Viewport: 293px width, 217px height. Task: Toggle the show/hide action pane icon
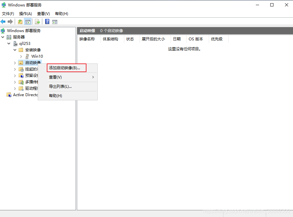coord(55,22)
